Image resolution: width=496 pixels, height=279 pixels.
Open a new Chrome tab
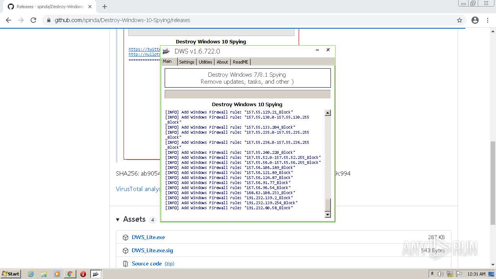click(x=105, y=7)
